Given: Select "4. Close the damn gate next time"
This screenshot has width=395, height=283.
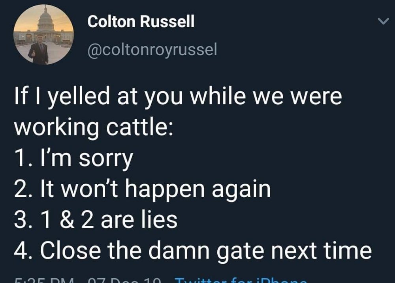Looking at the screenshot, I should pos(193,251).
